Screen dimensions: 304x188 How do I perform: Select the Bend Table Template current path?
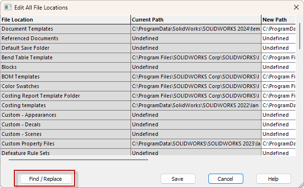pos(196,57)
